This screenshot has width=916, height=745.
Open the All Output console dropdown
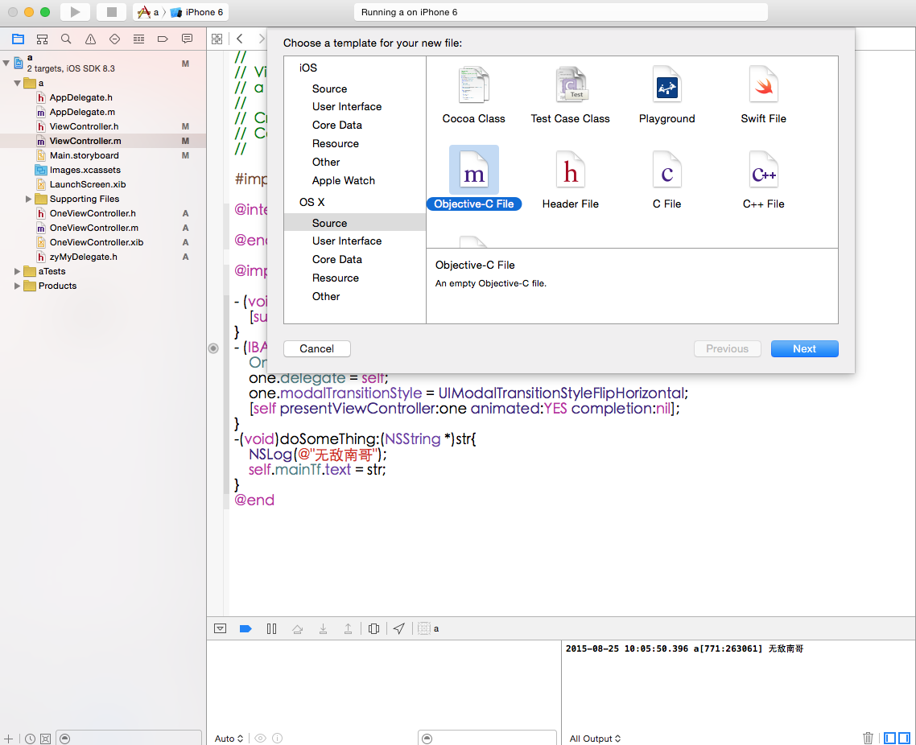(595, 739)
